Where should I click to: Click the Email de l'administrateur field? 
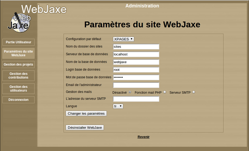pyautogui.click(x=136, y=85)
